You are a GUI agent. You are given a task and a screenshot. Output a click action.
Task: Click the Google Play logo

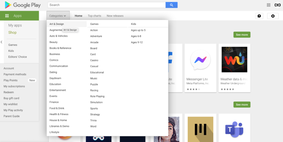tap(22, 5)
